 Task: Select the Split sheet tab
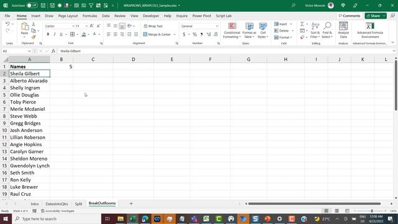pos(78,203)
